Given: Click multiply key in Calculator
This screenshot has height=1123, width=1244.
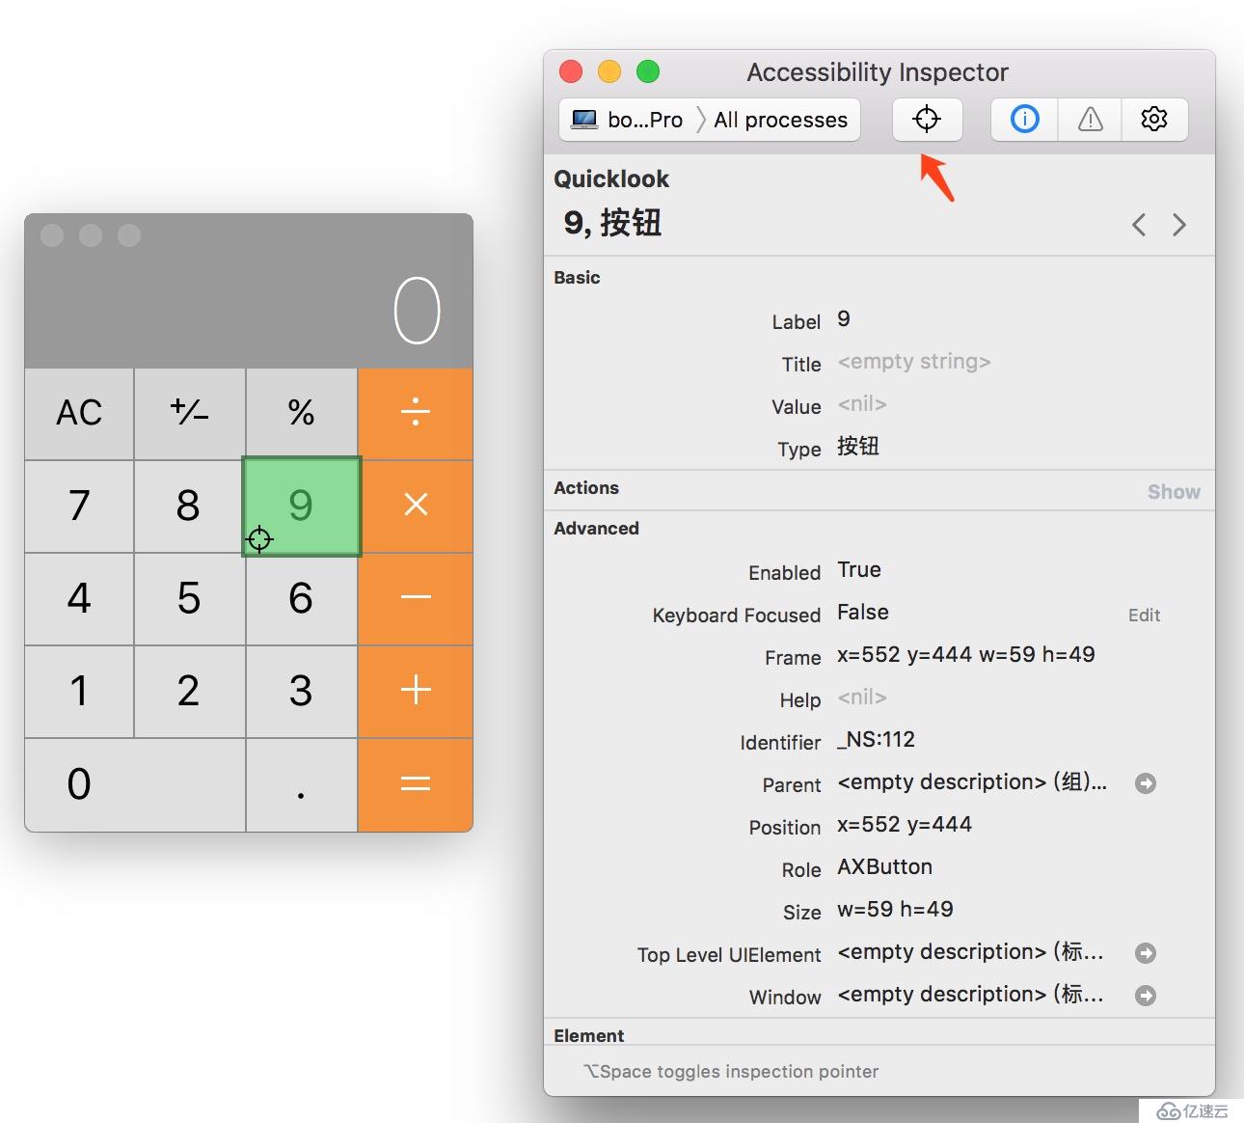Looking at the screenshot, I should click(416, 506).
